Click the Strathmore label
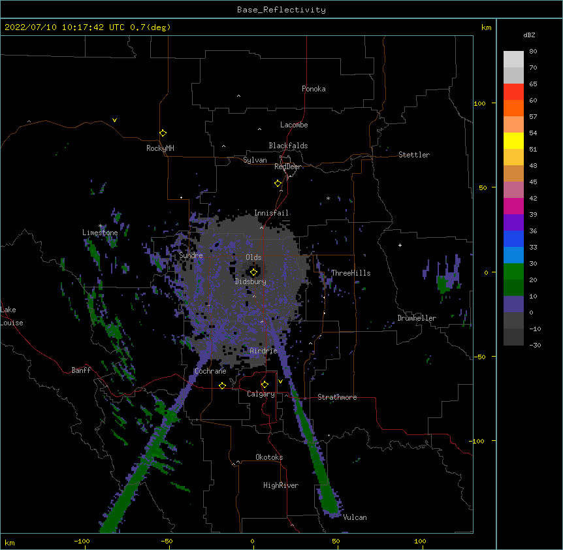The width and height of the screenshot is (563, 550). [x=337, y=397]
